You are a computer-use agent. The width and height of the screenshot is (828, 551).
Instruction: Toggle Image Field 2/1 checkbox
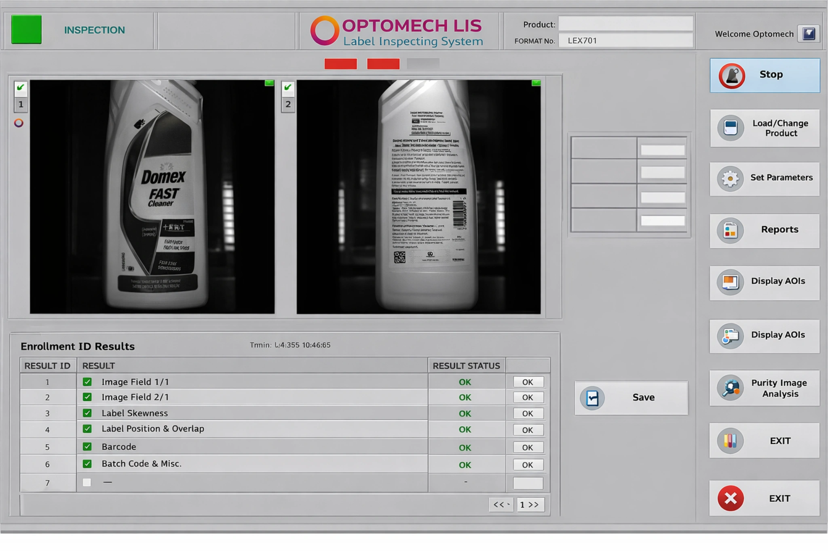coord(87,397)
